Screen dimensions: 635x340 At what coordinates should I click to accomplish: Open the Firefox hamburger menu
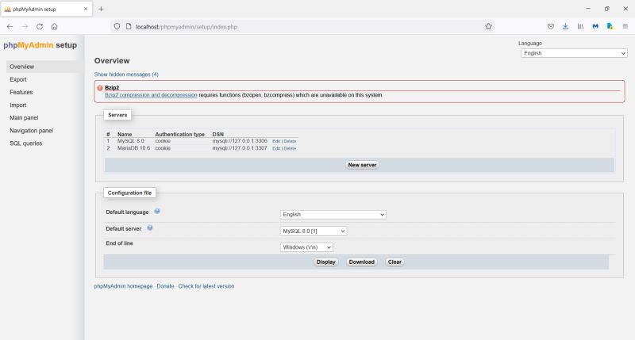pos(625,27)
